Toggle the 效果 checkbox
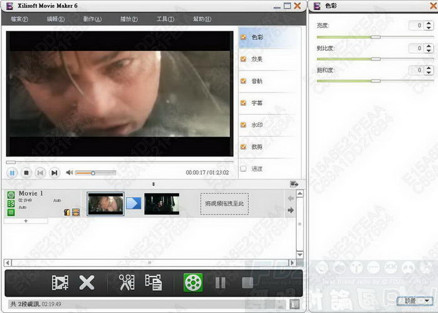This screenshot has width=438, height=313. coord(243,59)
